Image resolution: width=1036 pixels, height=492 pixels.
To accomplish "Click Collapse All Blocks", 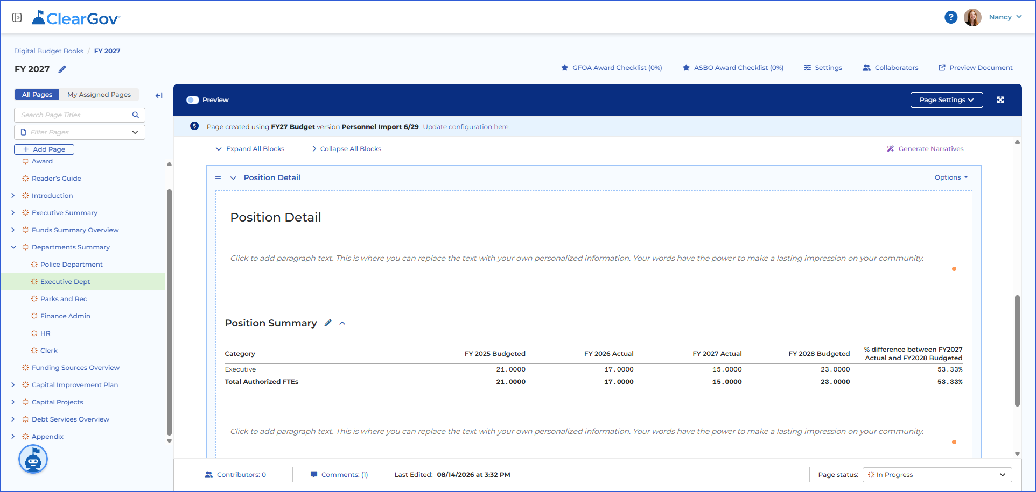I will pos(347,149).
